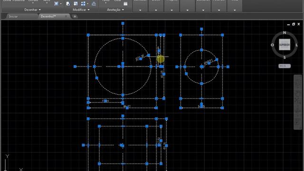304x171 pixels.
Task: Expand the Desenhar panel dropdown
Action: click(33, 9)
